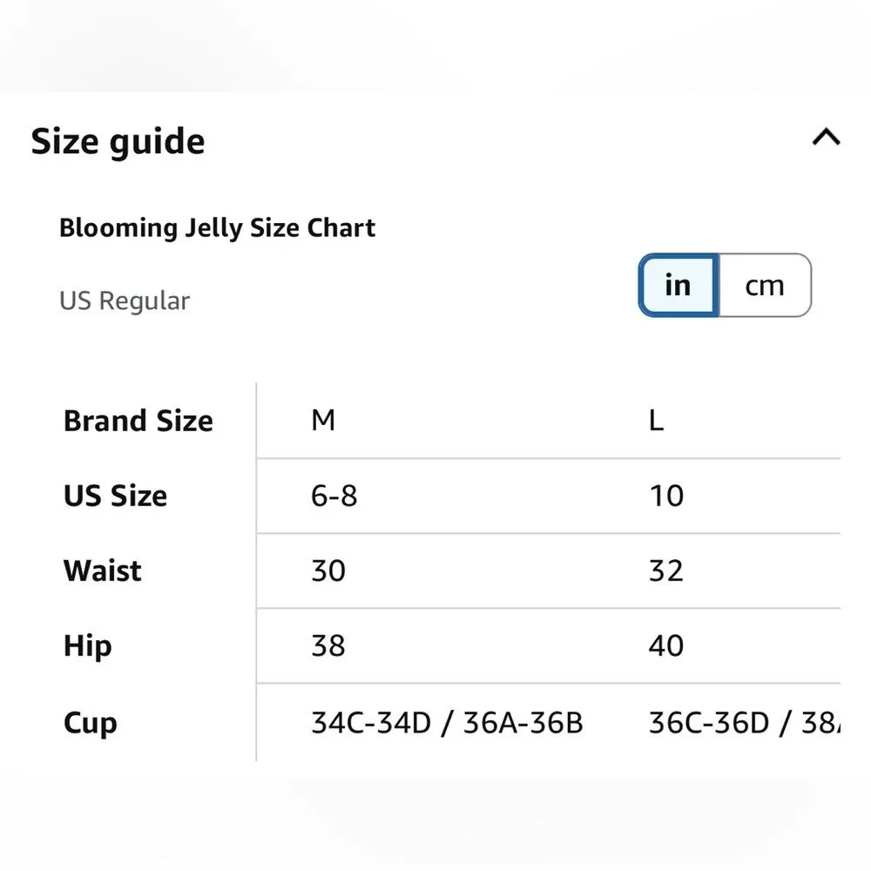This screenshot has height=871, width=871.
Task: Select the Brand Size row header
Action: 138,422
